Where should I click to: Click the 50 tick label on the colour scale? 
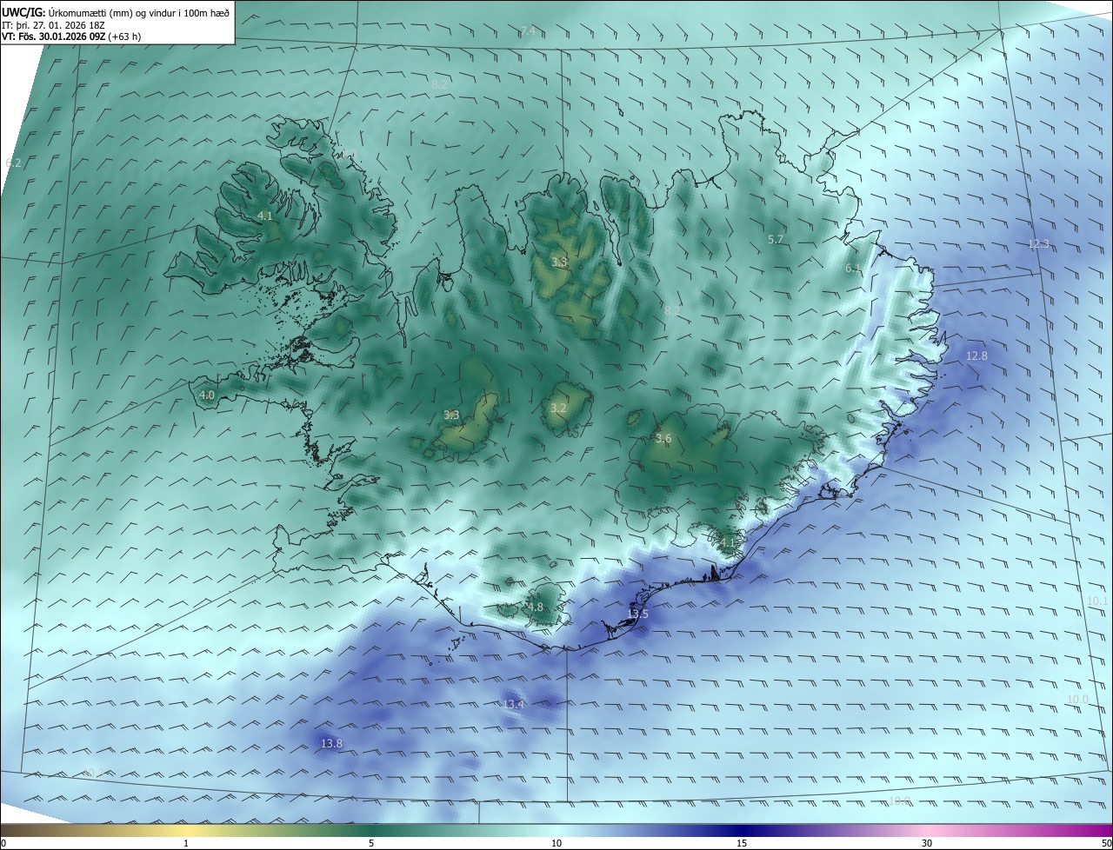pyautogui.click(x=1106, y=843)
